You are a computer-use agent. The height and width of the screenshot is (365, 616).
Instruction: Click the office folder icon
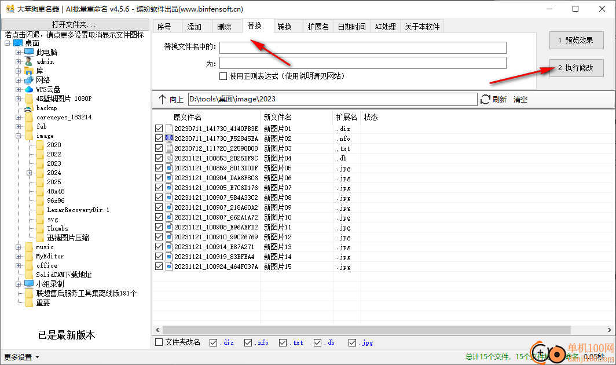(29, 265)
